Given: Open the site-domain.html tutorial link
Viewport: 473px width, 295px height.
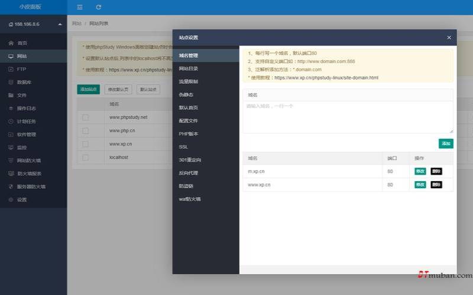Looking at the screenshot, I should (x=326, y=78).
